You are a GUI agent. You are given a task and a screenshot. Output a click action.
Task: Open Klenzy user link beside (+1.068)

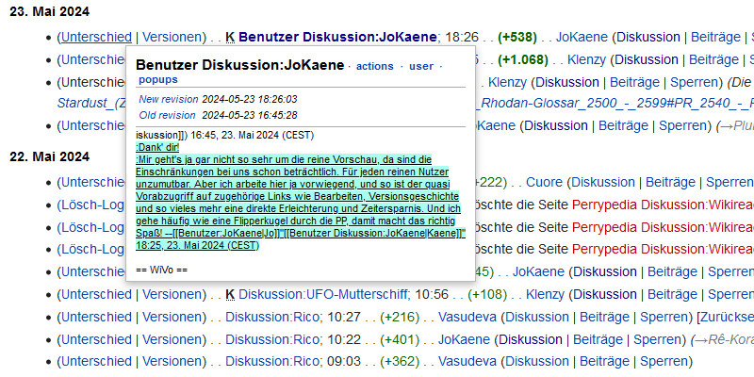coord(586,59)
